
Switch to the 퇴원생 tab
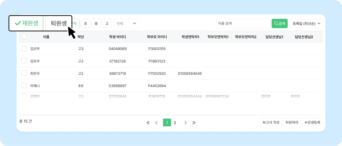(x=59, y=23)
